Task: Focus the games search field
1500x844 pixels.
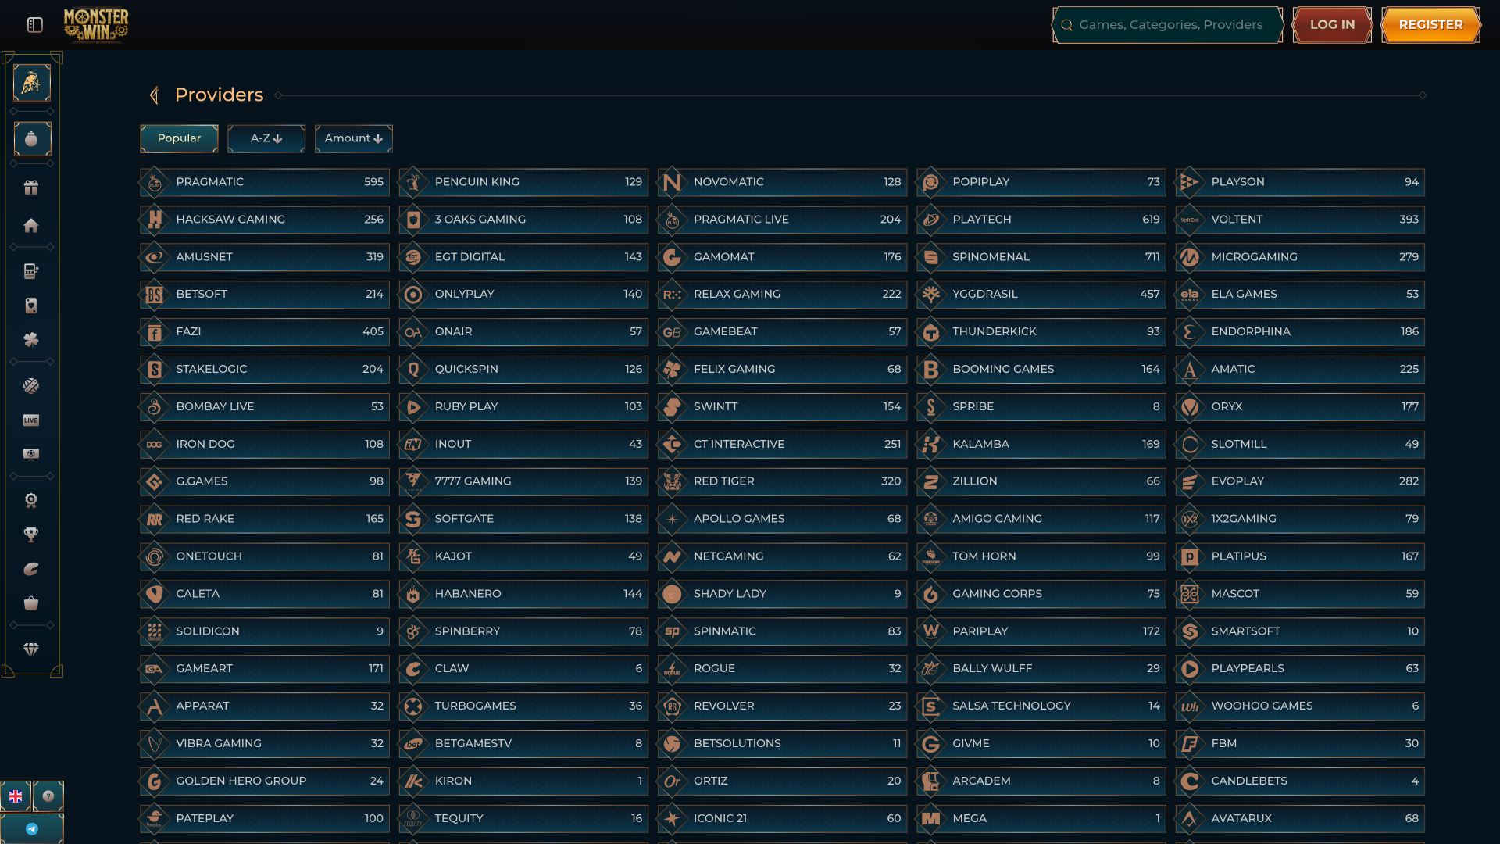Action: pyautogui.click(x=1169, y=25)
